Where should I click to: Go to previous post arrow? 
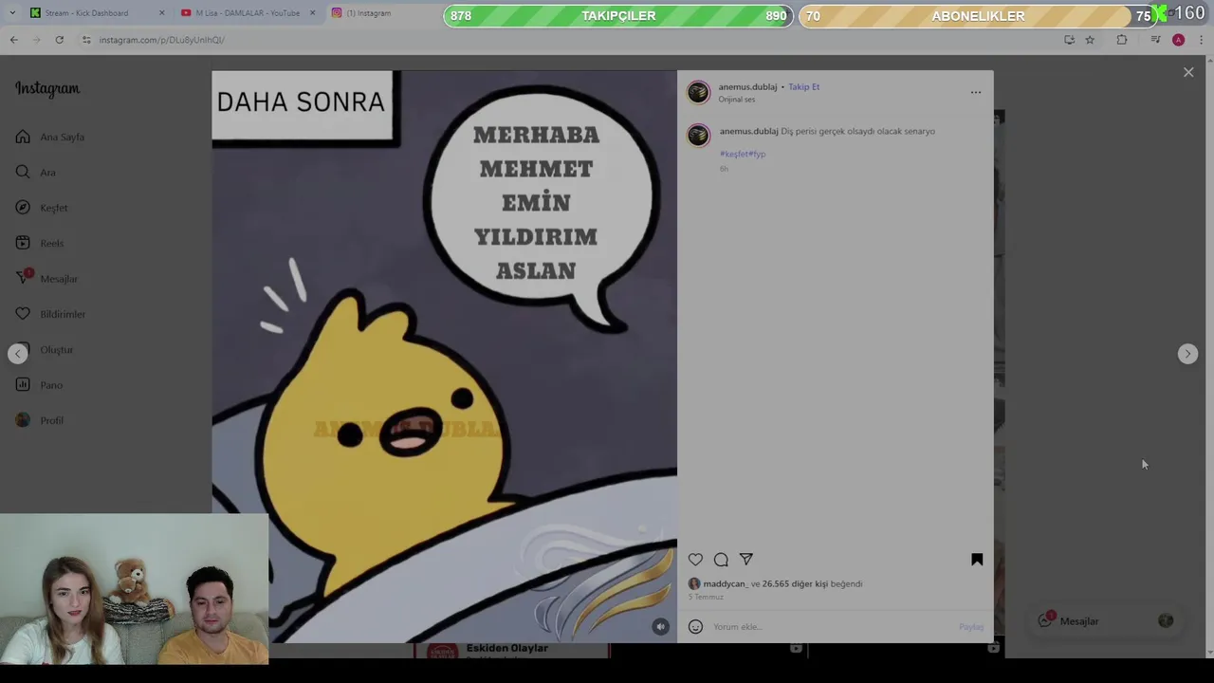pos(18,354)
